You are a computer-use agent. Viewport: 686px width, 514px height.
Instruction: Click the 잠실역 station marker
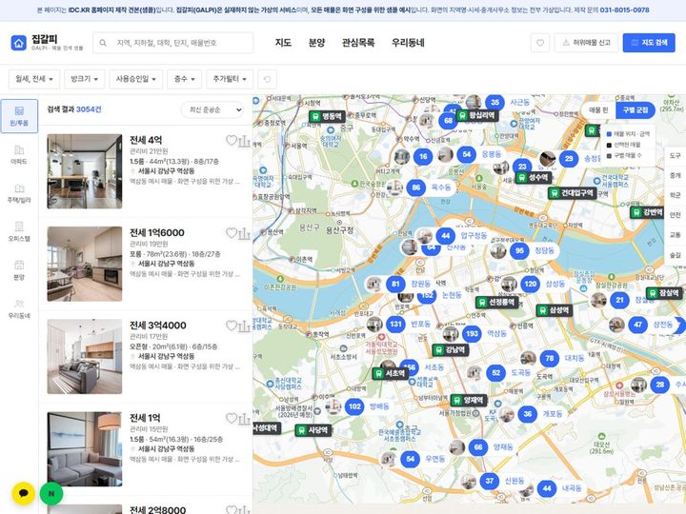coord(665,293)
